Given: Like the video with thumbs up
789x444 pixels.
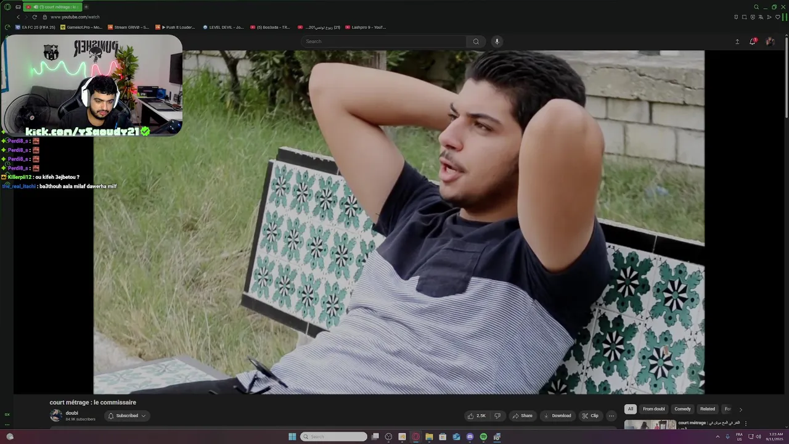Looking at the screenshot, I should (x=476, y=416).
